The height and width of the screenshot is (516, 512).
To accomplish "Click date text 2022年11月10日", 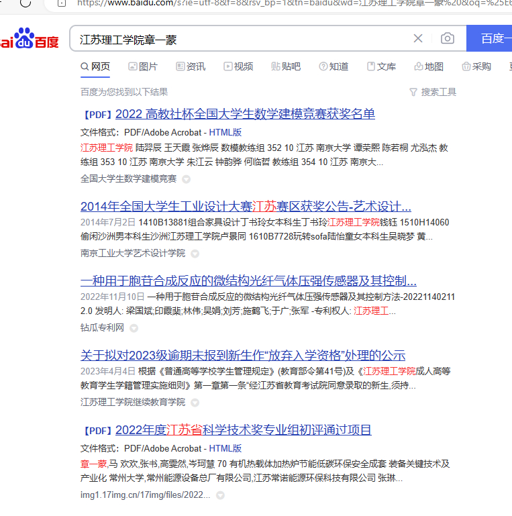I will 113,297.
